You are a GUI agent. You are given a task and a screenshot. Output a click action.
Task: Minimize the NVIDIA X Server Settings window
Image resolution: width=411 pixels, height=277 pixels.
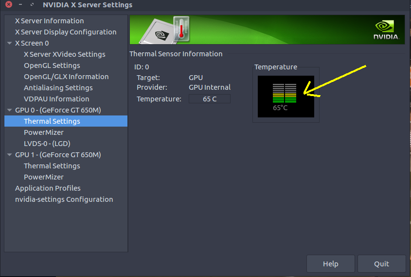pyautogui.click(x=20, y=4)
